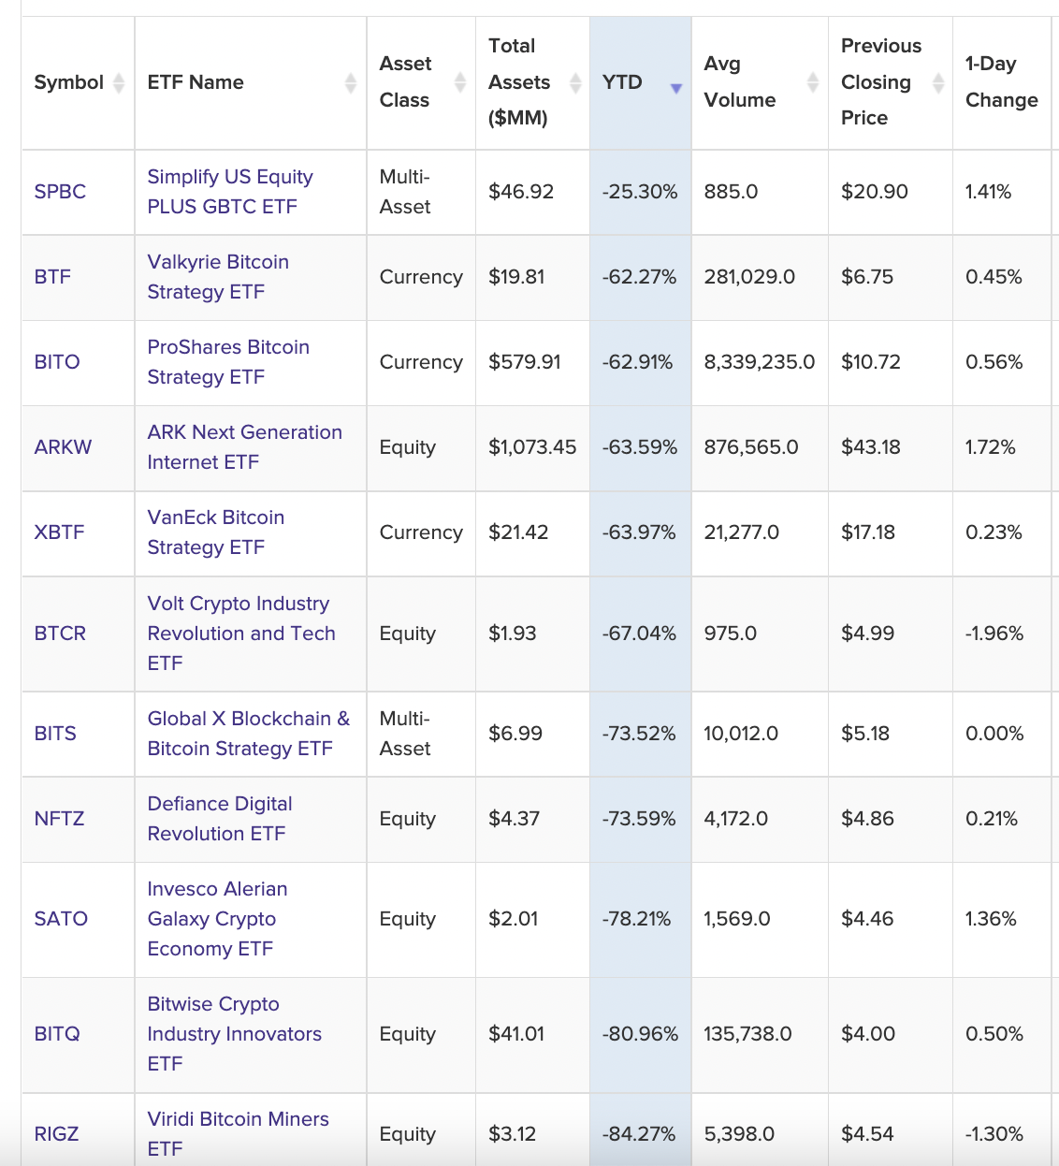This screenshot has width=1059, height=1166.
Task: Click Total Assets sort arrows
Action: click(x=575, y=82)
